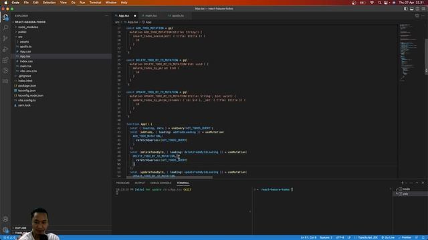
Task: Open the Control Center icon
Action: 386,3
